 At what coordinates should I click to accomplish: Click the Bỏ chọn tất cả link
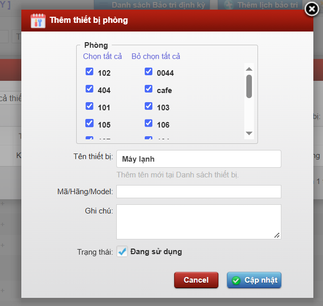156,56
